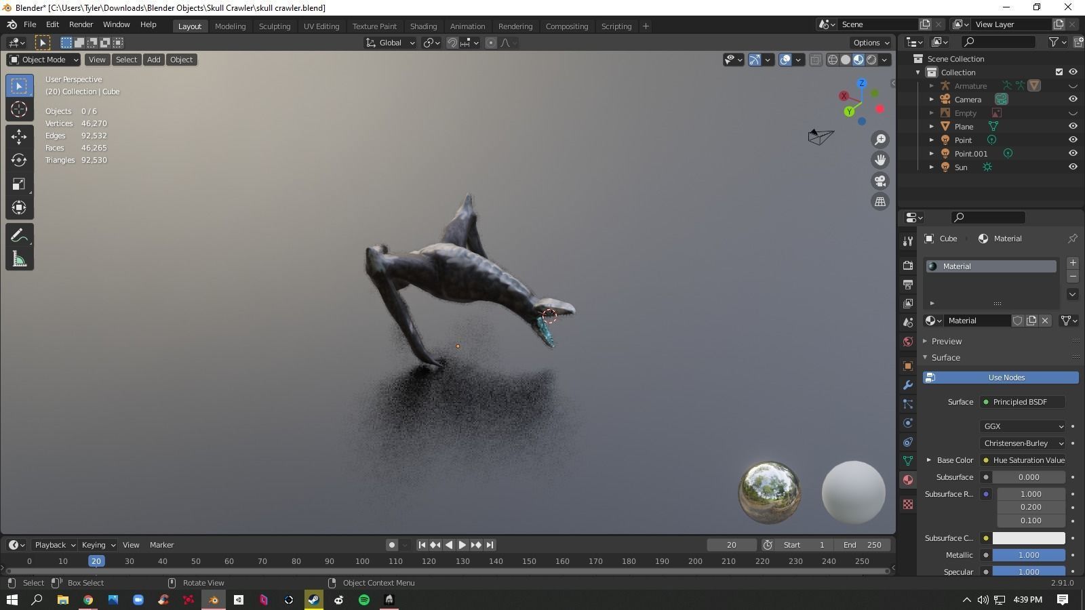
Task: Click the Subsurface Color swatch
Action: [x=1029, y=537]
